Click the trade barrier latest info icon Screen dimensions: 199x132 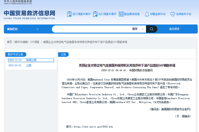[x=121, y=14]
